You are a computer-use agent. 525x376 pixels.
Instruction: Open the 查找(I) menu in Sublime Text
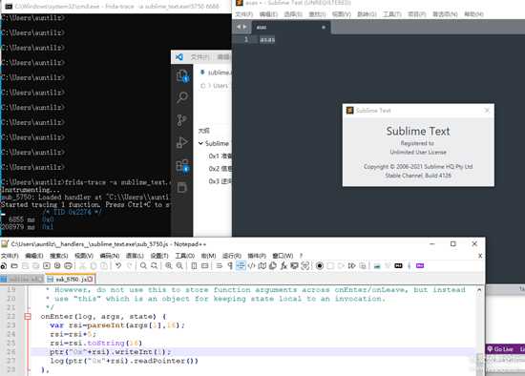(x=317, y=14)
